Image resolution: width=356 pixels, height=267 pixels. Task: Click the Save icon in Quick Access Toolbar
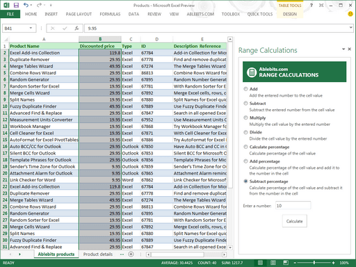[x=16, y=5]
